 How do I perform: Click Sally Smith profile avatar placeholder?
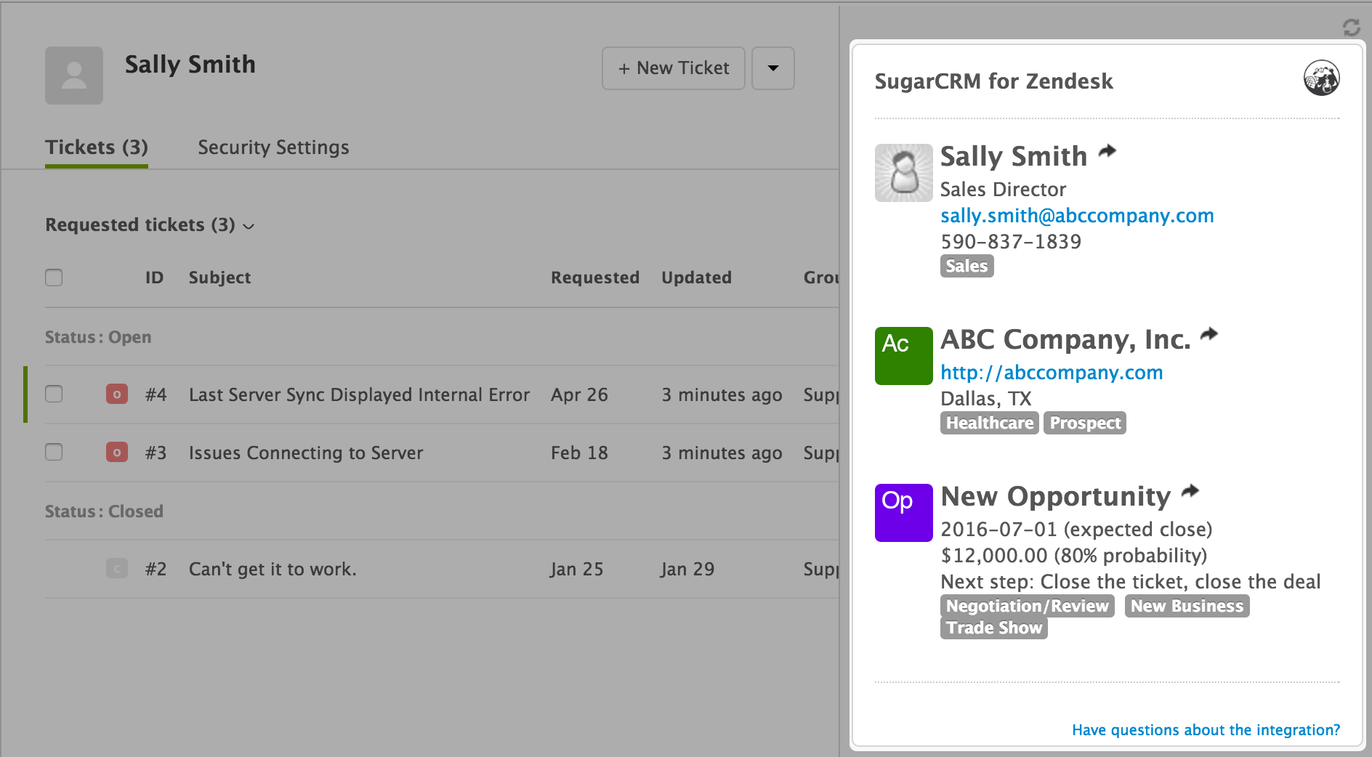click(74, 76)
